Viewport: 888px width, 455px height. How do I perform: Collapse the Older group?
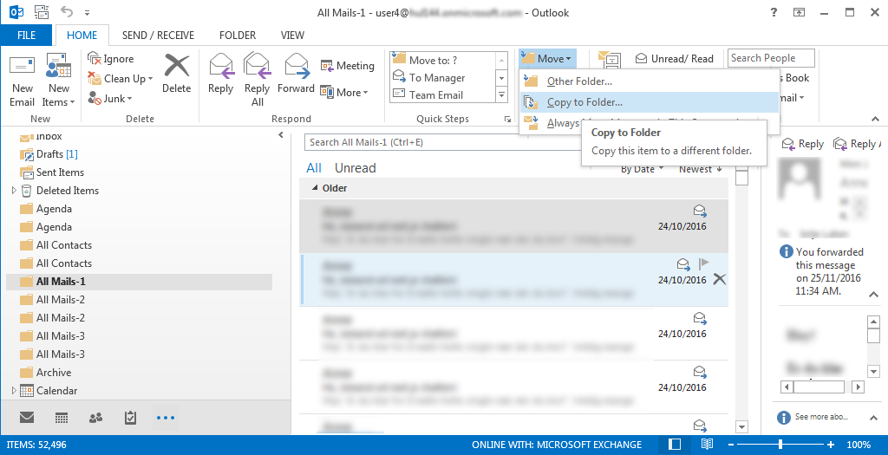tap(315, 188)
